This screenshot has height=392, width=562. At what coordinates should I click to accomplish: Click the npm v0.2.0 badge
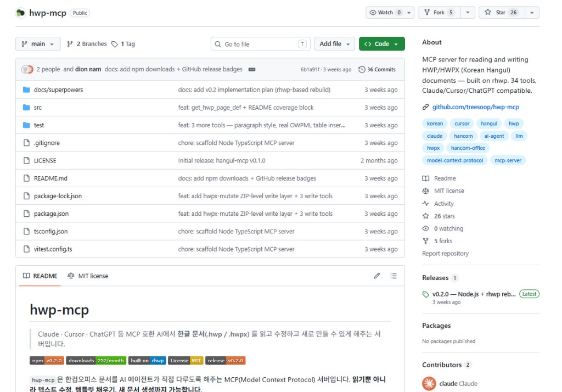(x=47, y=361)
